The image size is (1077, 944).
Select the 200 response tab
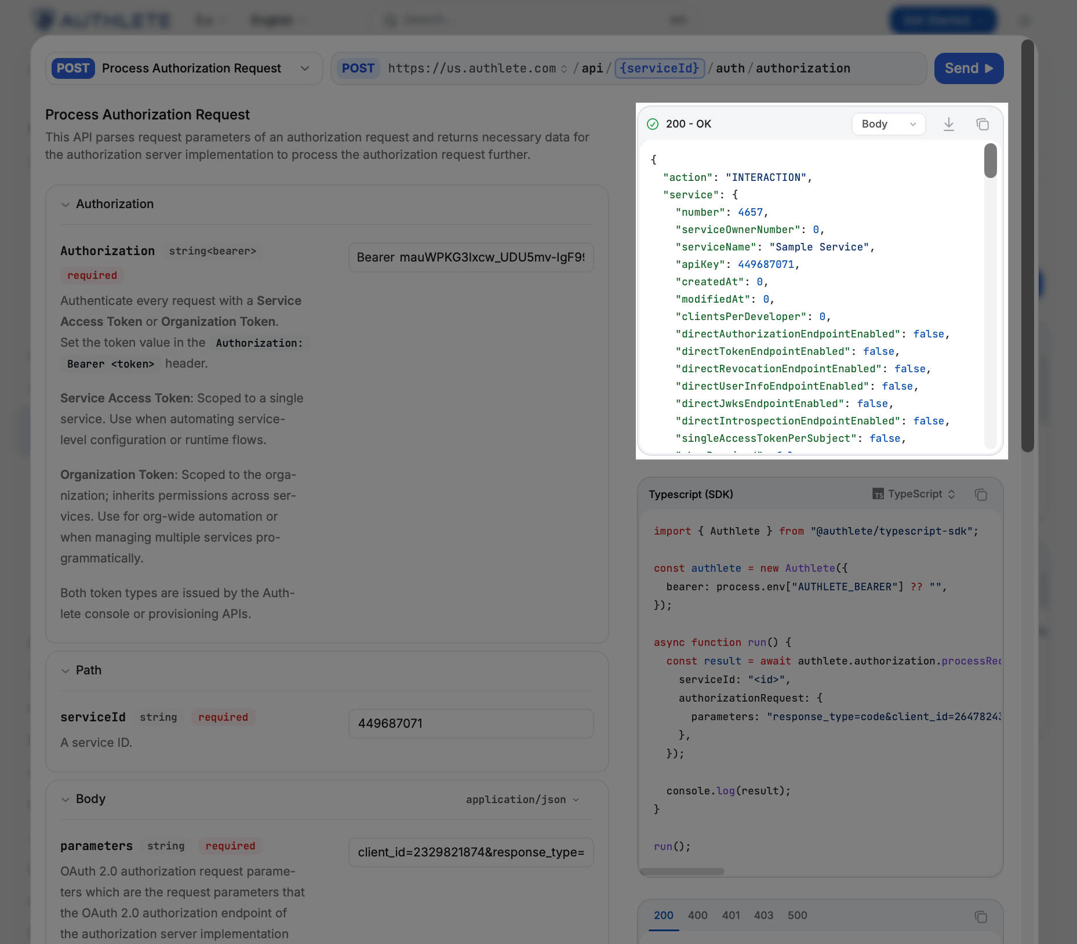point(664,916)
